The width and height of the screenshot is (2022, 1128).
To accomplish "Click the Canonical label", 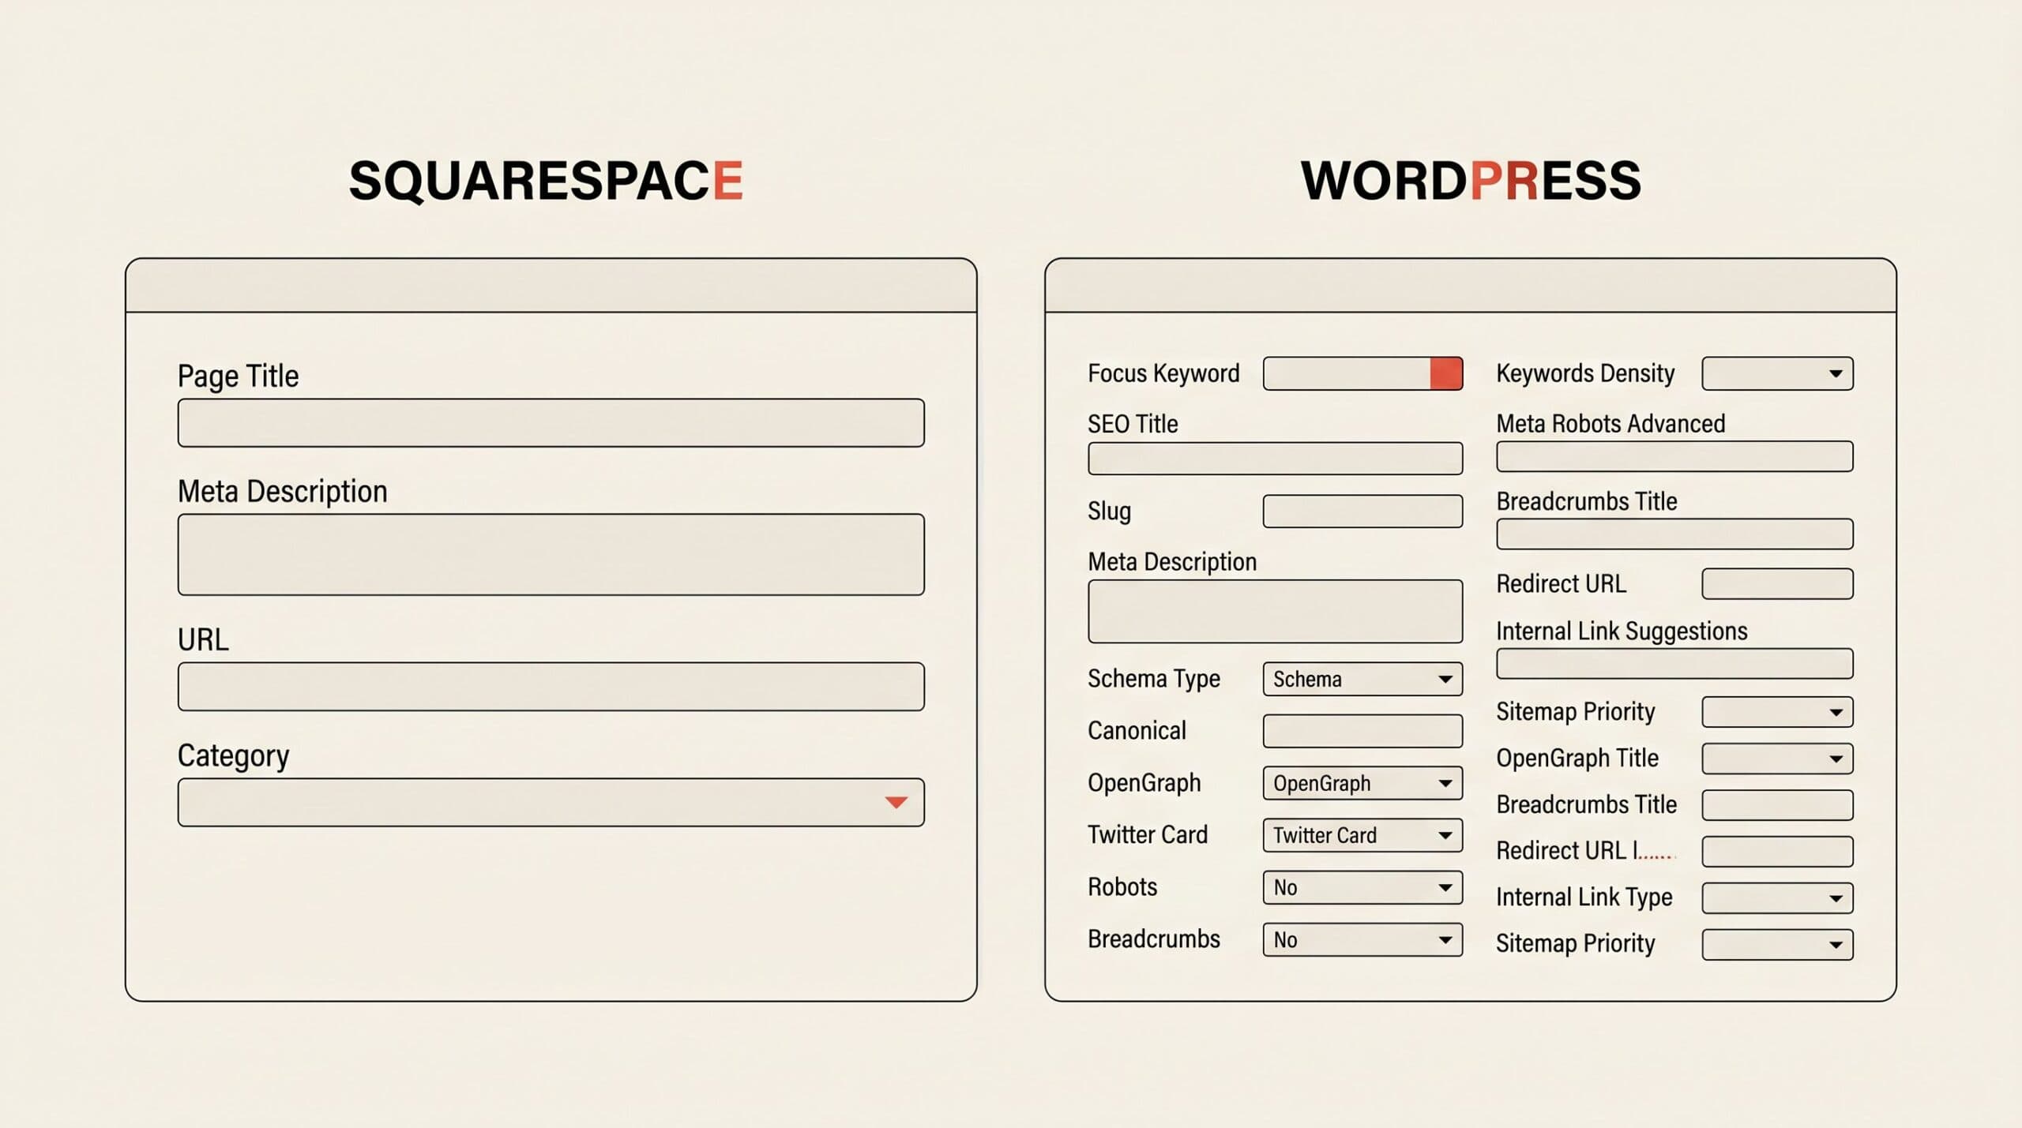I will click(x=1137, y=731).
